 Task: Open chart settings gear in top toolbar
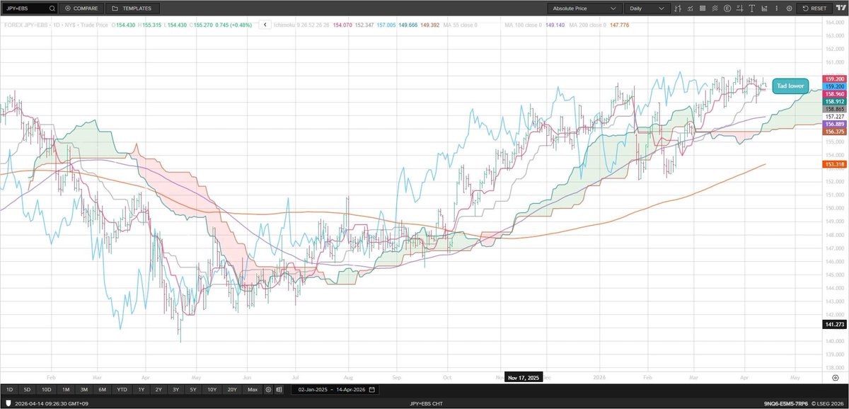[x=790, y=8]
